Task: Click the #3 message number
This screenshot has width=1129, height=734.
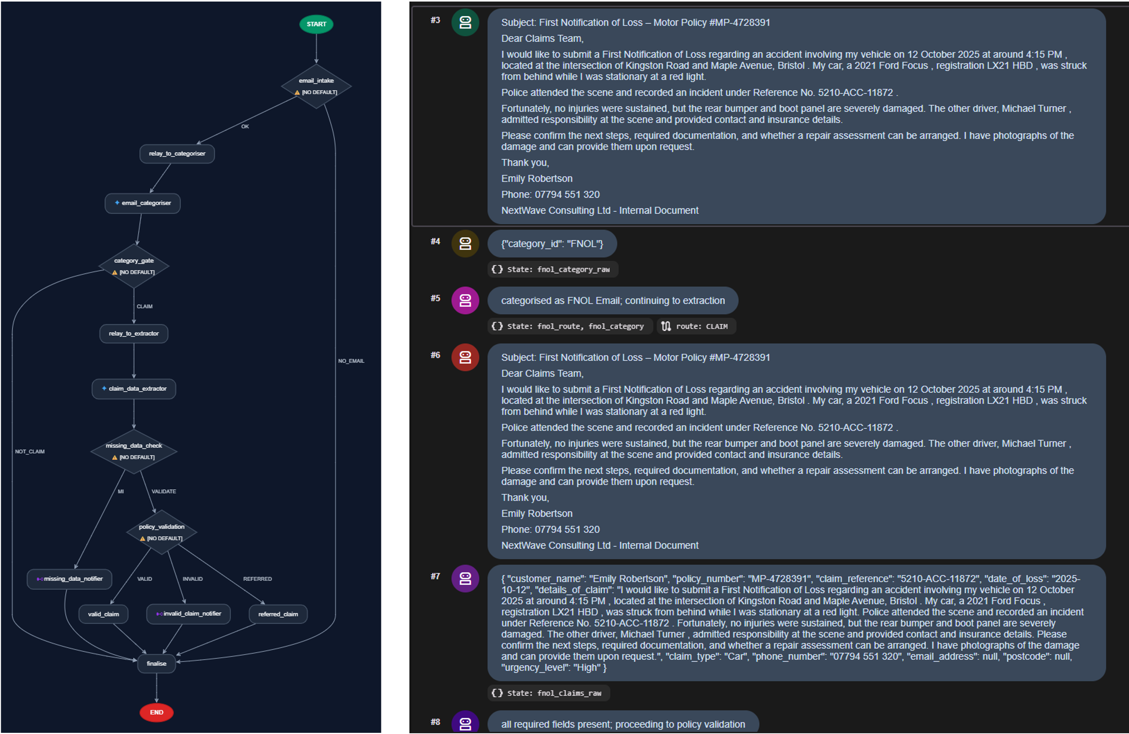Action: 435,20
